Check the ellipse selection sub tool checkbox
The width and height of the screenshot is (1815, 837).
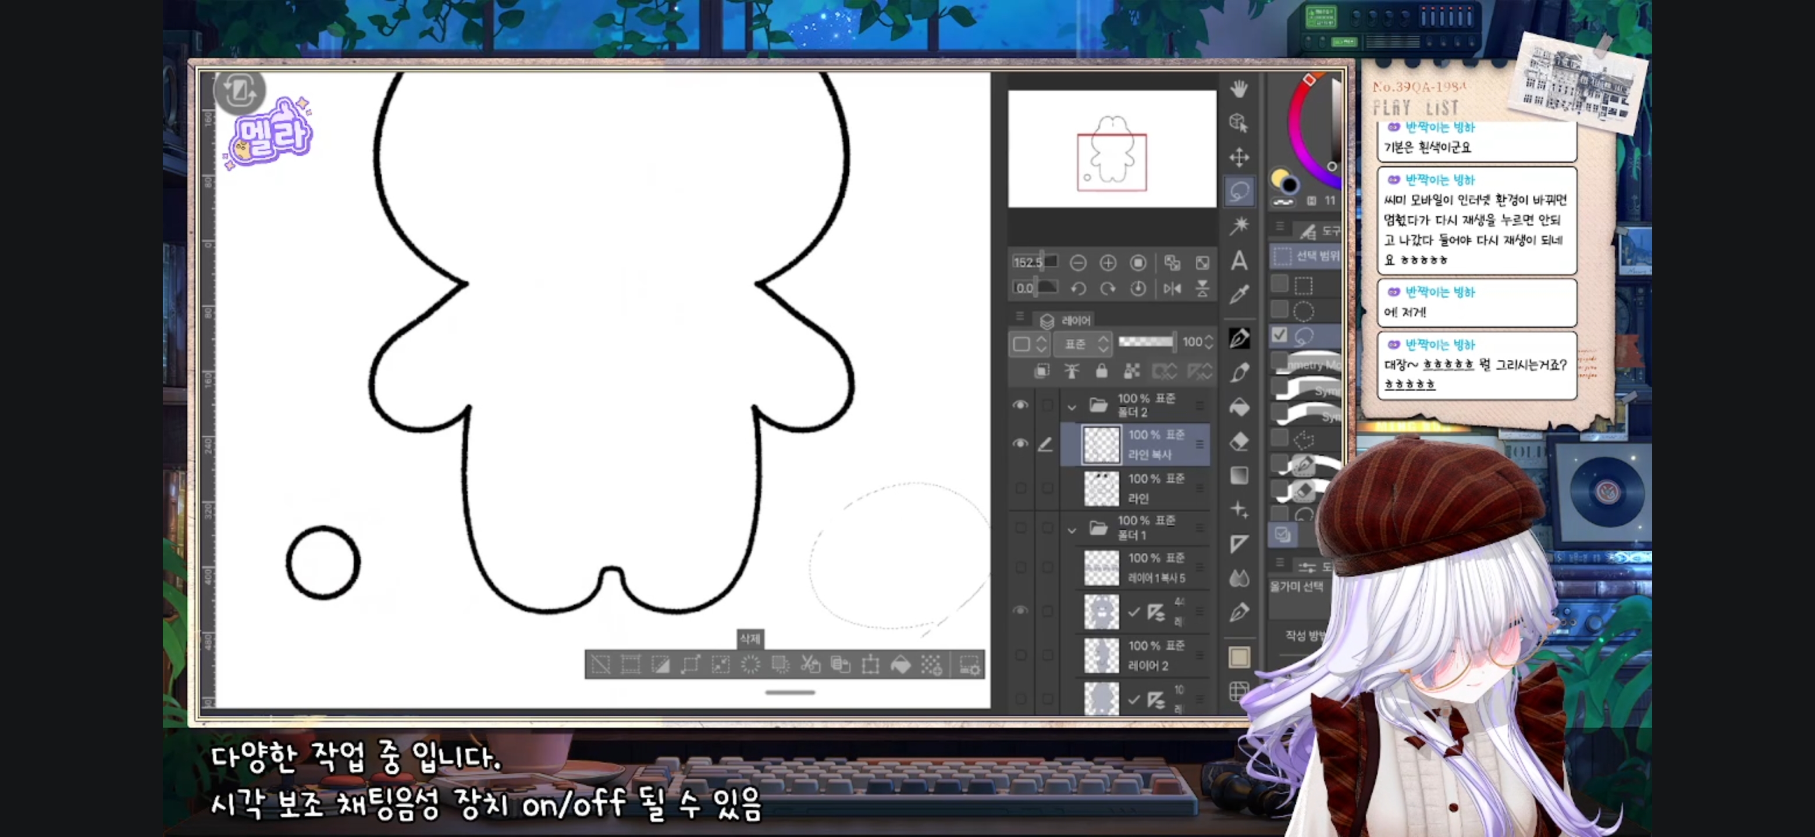1280,309
